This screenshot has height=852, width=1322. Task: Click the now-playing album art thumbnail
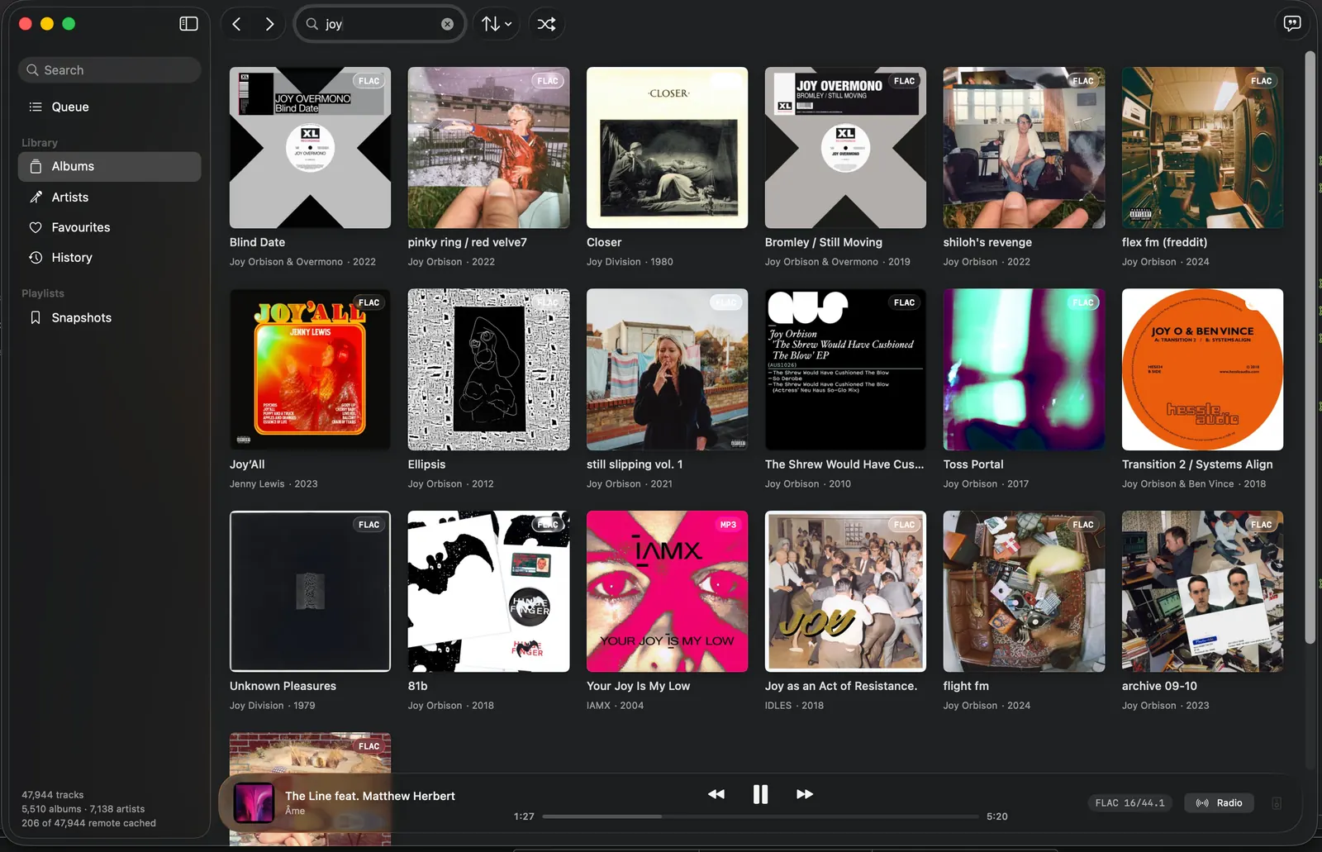(x=254, y=802)
